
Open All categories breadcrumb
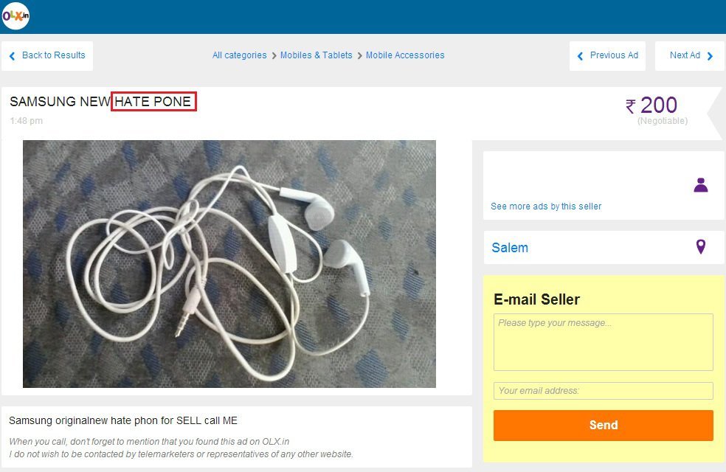coord(239,55)
